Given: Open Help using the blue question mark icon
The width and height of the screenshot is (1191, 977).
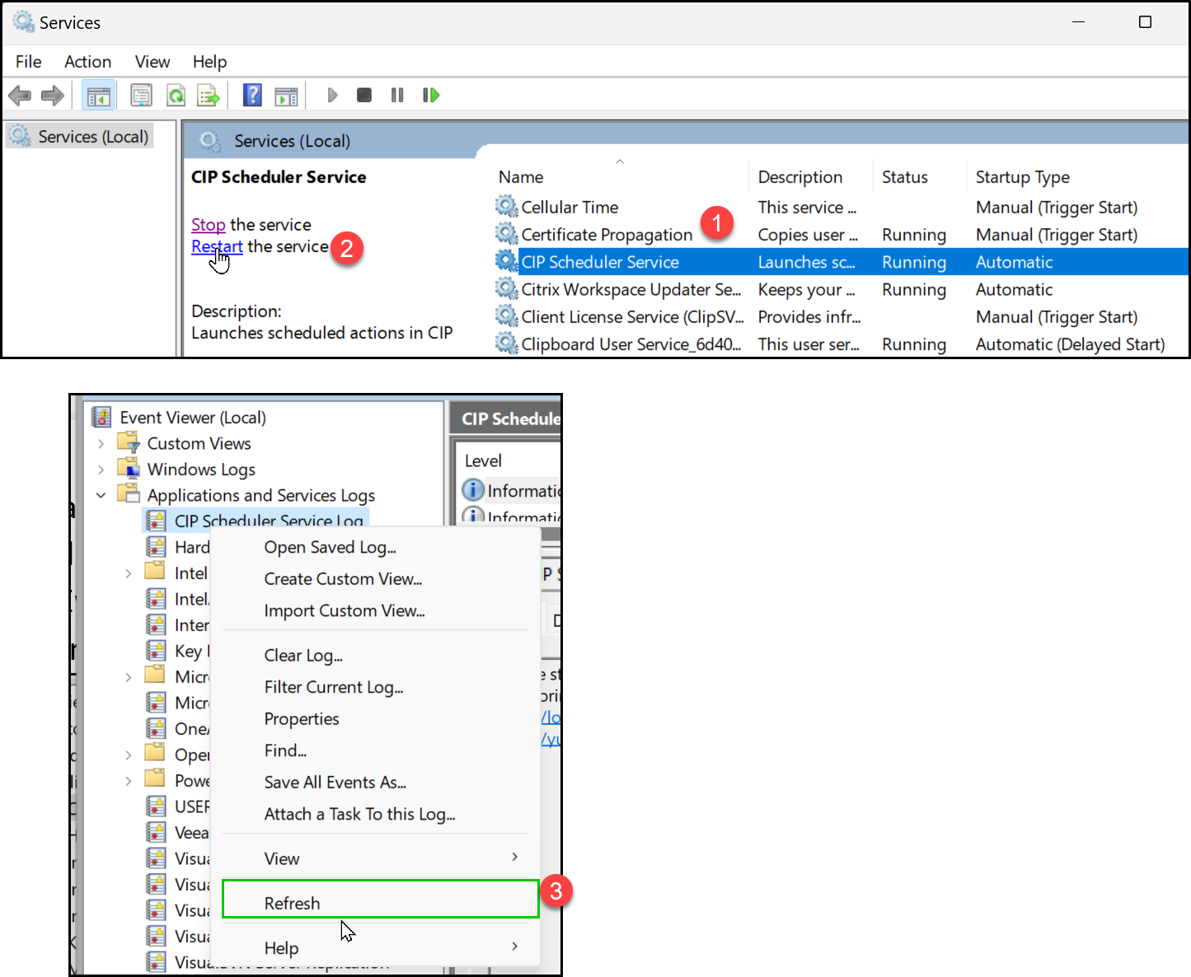Looking at the screenshot, I should (x=252, y=95).
